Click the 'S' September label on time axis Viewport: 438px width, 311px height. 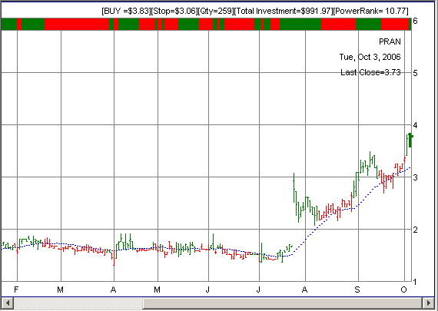tap(357, 289)
